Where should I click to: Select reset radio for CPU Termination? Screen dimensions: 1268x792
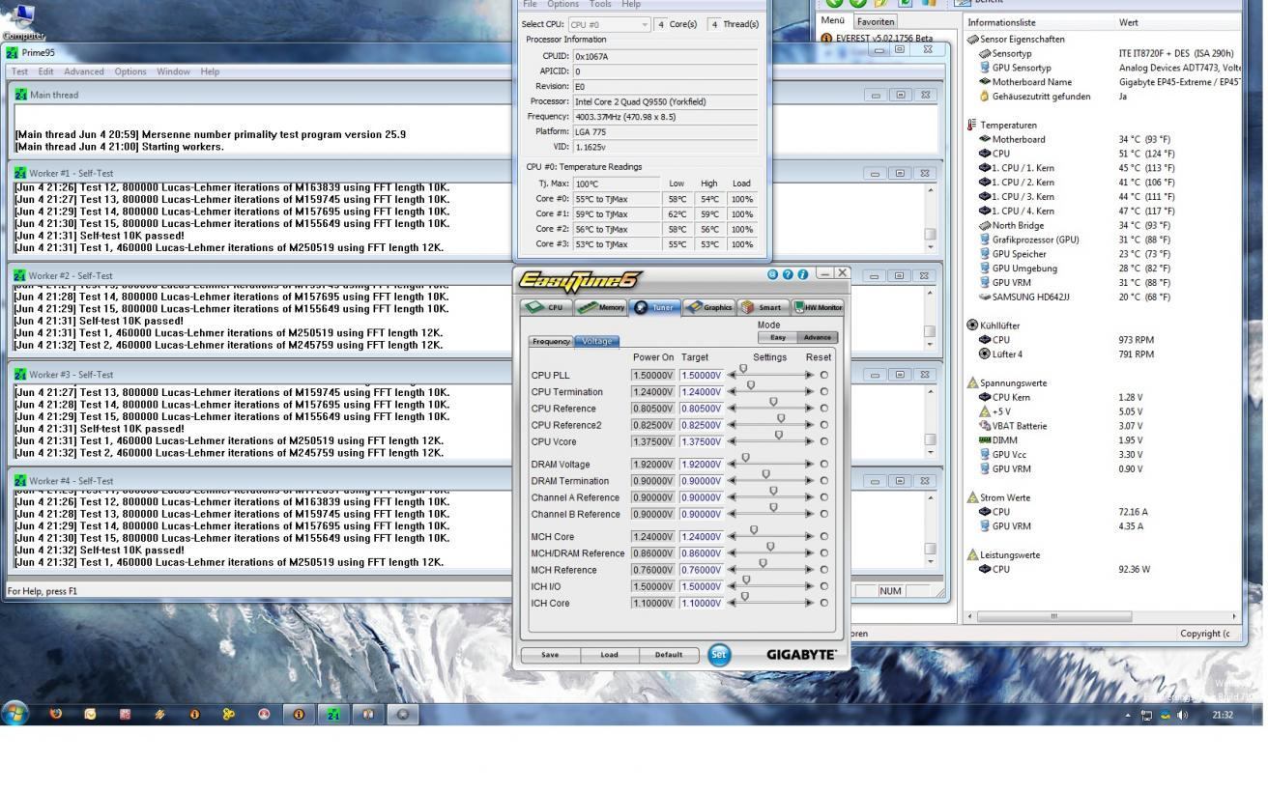824,392
